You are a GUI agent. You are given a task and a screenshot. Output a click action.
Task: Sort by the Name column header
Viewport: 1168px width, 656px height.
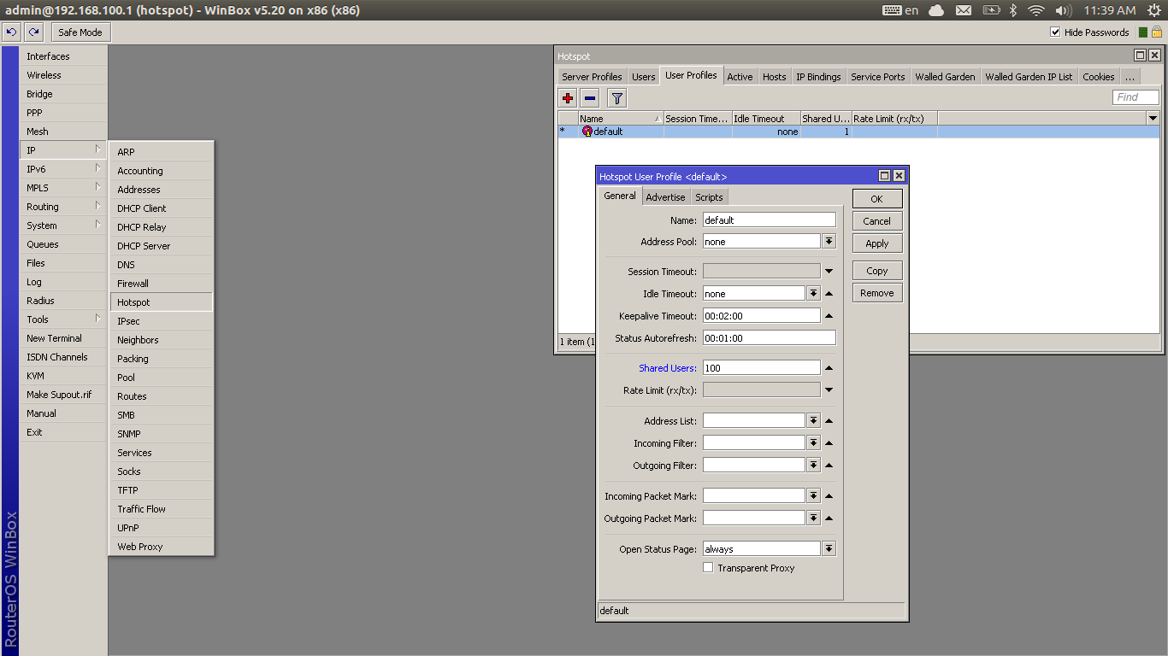[x=621, y=119]
